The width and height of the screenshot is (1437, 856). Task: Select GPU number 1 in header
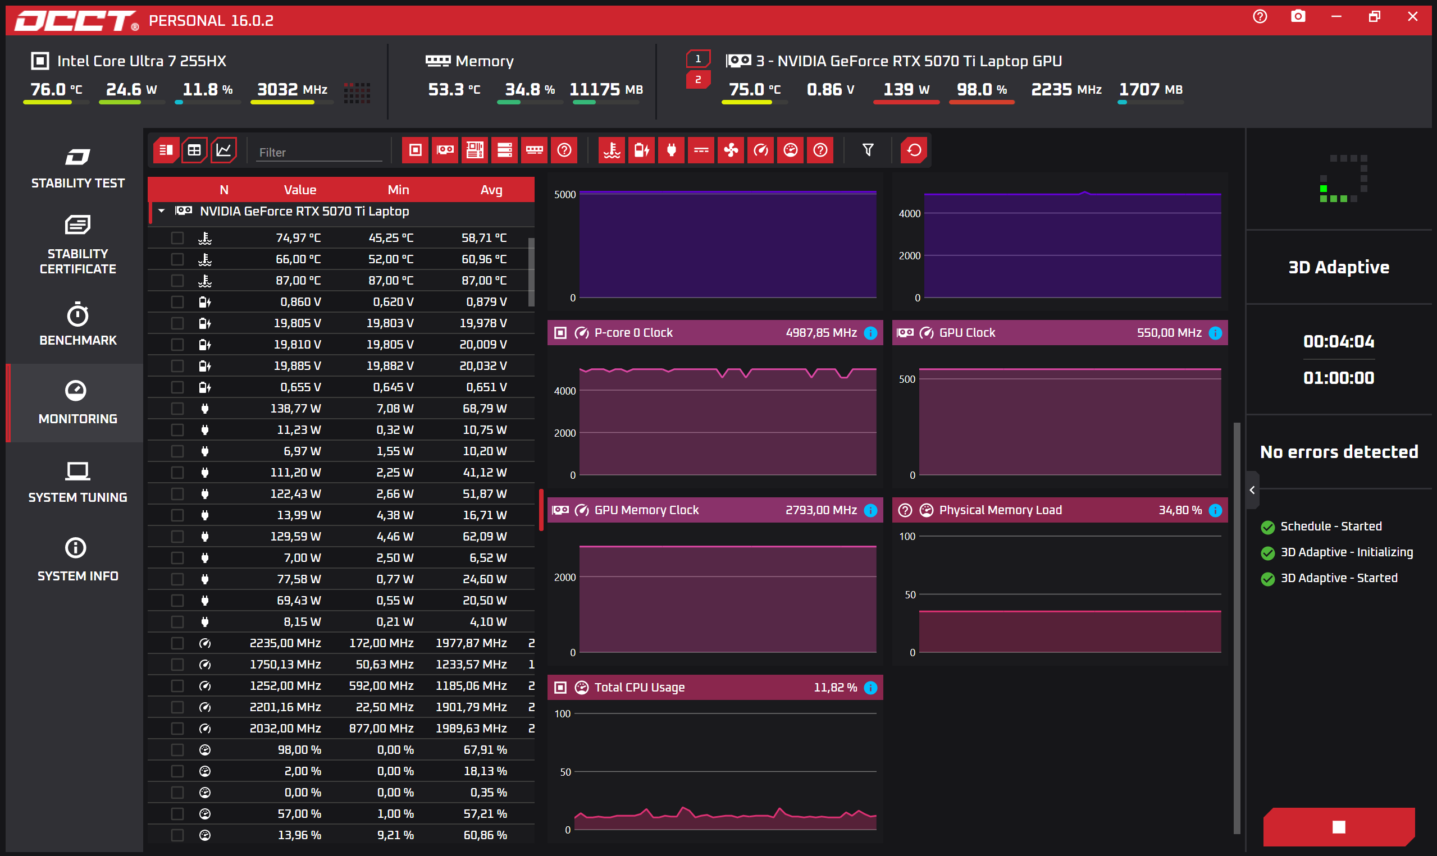[x=697, y=59]
